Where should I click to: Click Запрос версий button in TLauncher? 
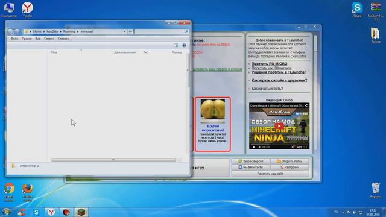pos(251,161)
